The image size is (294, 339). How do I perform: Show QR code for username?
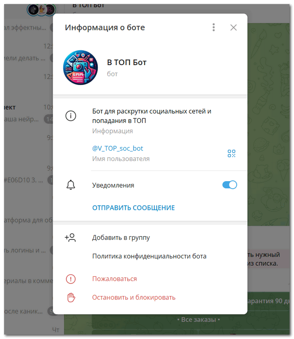click(231, 153)
